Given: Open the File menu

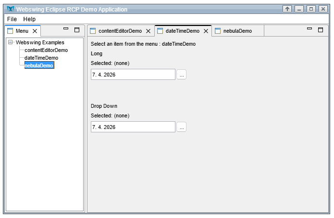Looking at the screenshot, I should [x=12, y=19].
